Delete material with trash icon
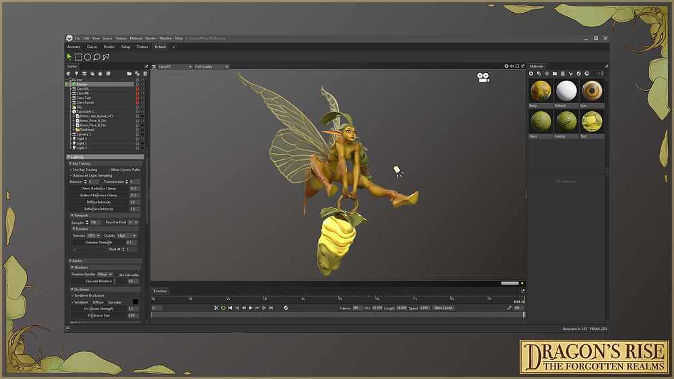Image resolution: width=674 pixels, height=379 pixels. point(563,74)
